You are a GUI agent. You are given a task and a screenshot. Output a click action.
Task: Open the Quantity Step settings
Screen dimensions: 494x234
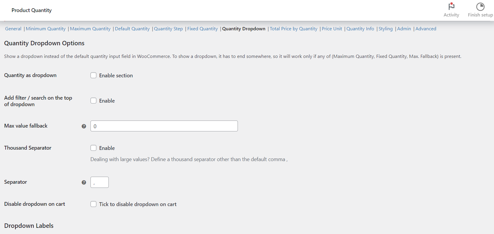click(x=168, y=29)
